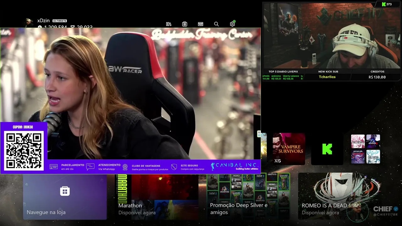Open the Ninja Gaiden 4 cover in group
The image size is (402, 226).
point(373,141)
